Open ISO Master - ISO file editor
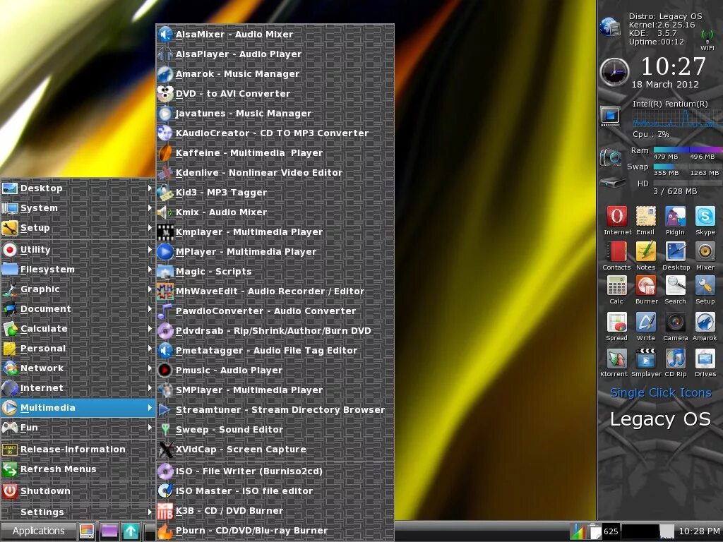 (275, 491)
